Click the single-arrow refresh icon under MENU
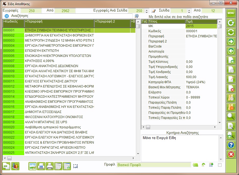Viewport: 239px width, 175px height. [231, 23]
